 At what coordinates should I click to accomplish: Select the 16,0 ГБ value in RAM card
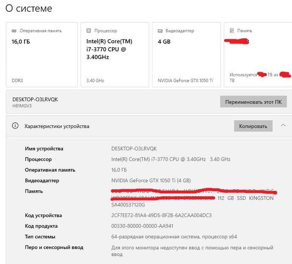(x=21, y=42)
